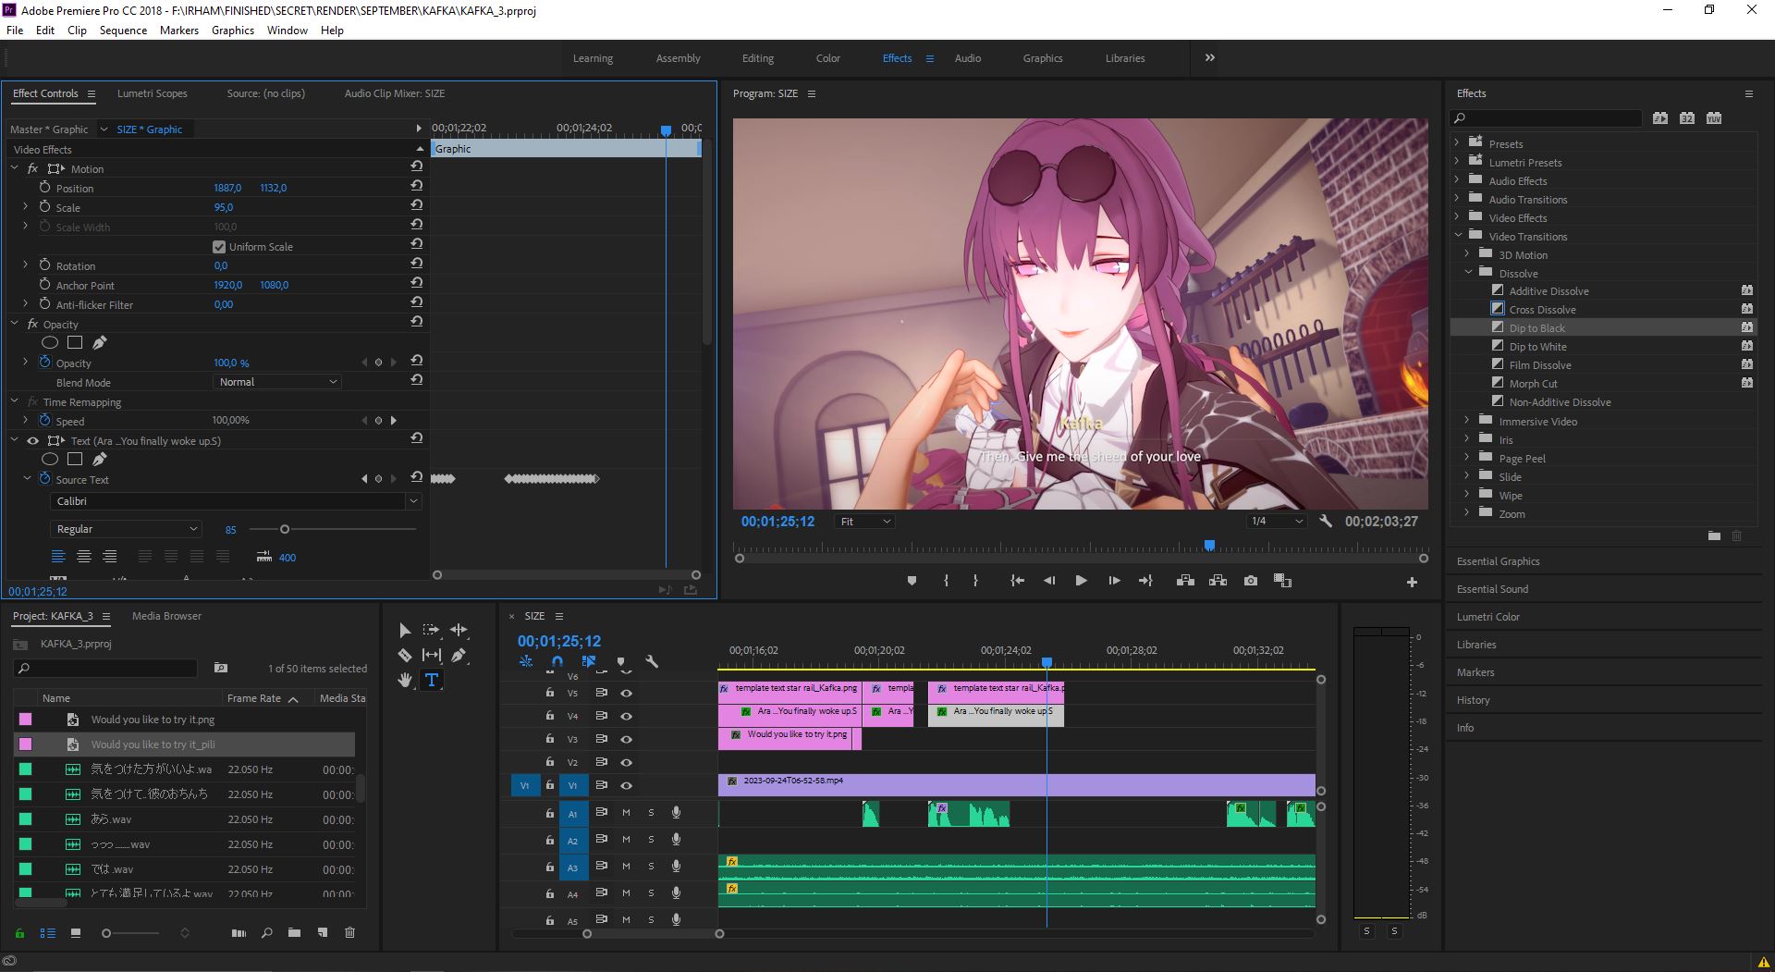Toggle Linked Selection in the Timeline
1775x972 pixels.
pyautogui.click(x=589, y=662)
